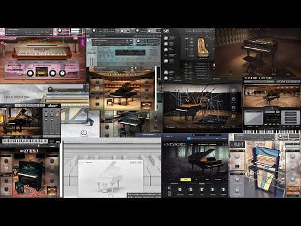This screenshot has width=301, height=226.
Task: Click the bottom round icon beside the dark studio piano
Action: [233, 116]
